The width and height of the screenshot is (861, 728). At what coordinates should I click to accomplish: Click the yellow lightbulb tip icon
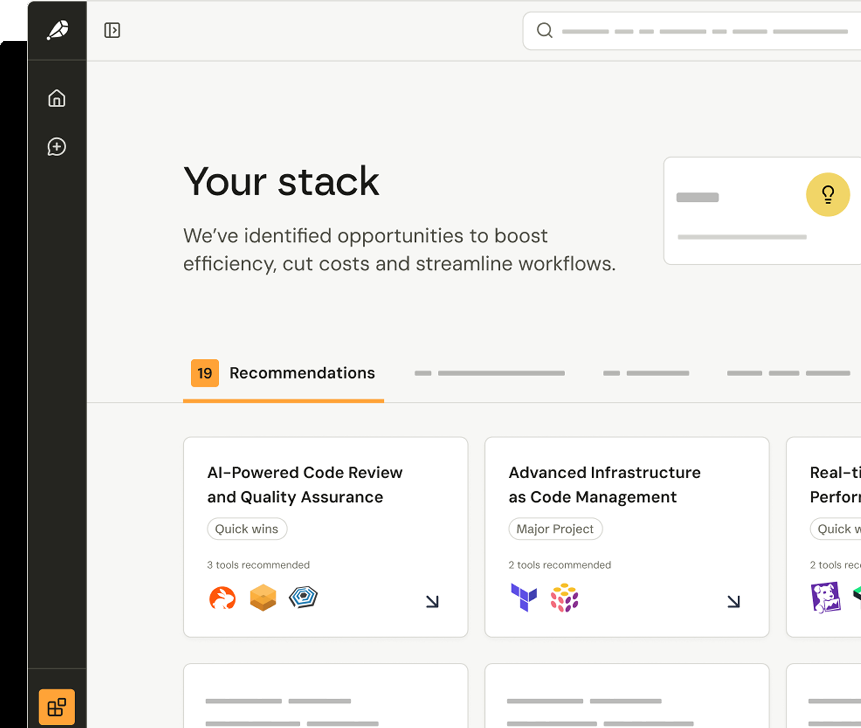828,194
